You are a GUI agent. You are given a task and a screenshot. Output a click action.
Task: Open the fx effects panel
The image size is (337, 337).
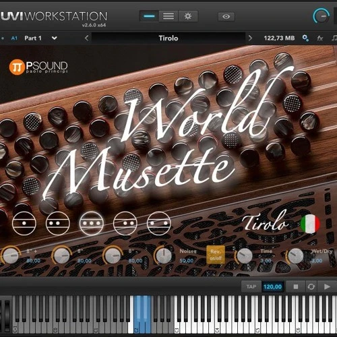(320, 38)
